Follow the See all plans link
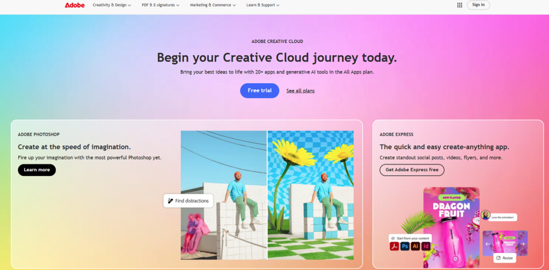Screen dimensions: 549x270 click(300, 91)
